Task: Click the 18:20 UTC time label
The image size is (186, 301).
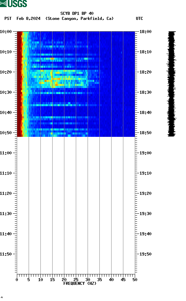Action: pyautogui.click(x=146, y=72)
